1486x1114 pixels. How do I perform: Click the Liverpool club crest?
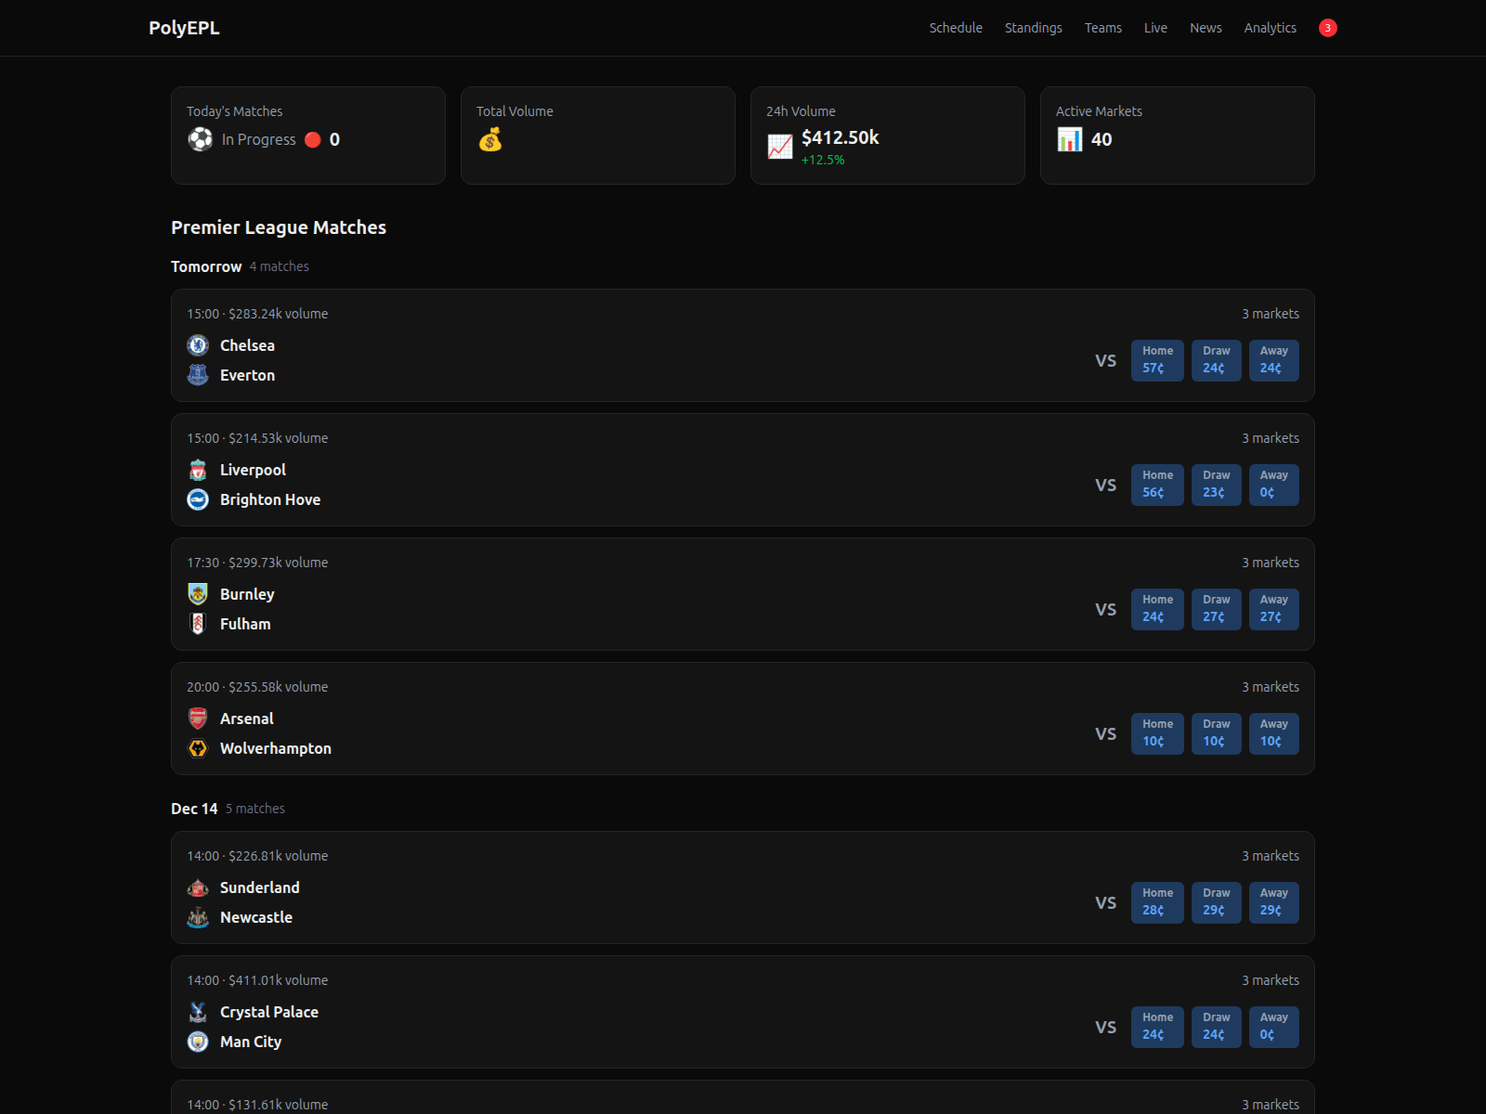198,470
